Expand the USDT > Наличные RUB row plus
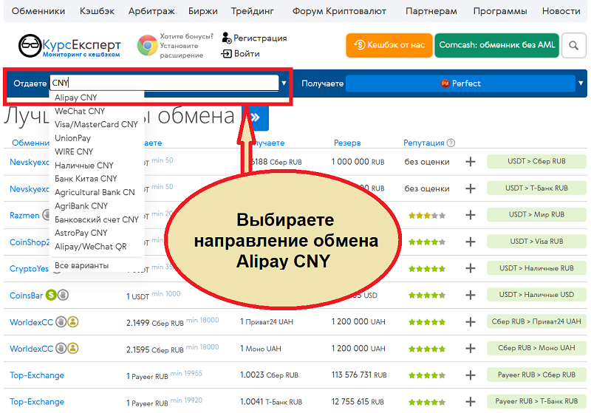This screenshot has width=591, height=413. [x=470, y=268]
